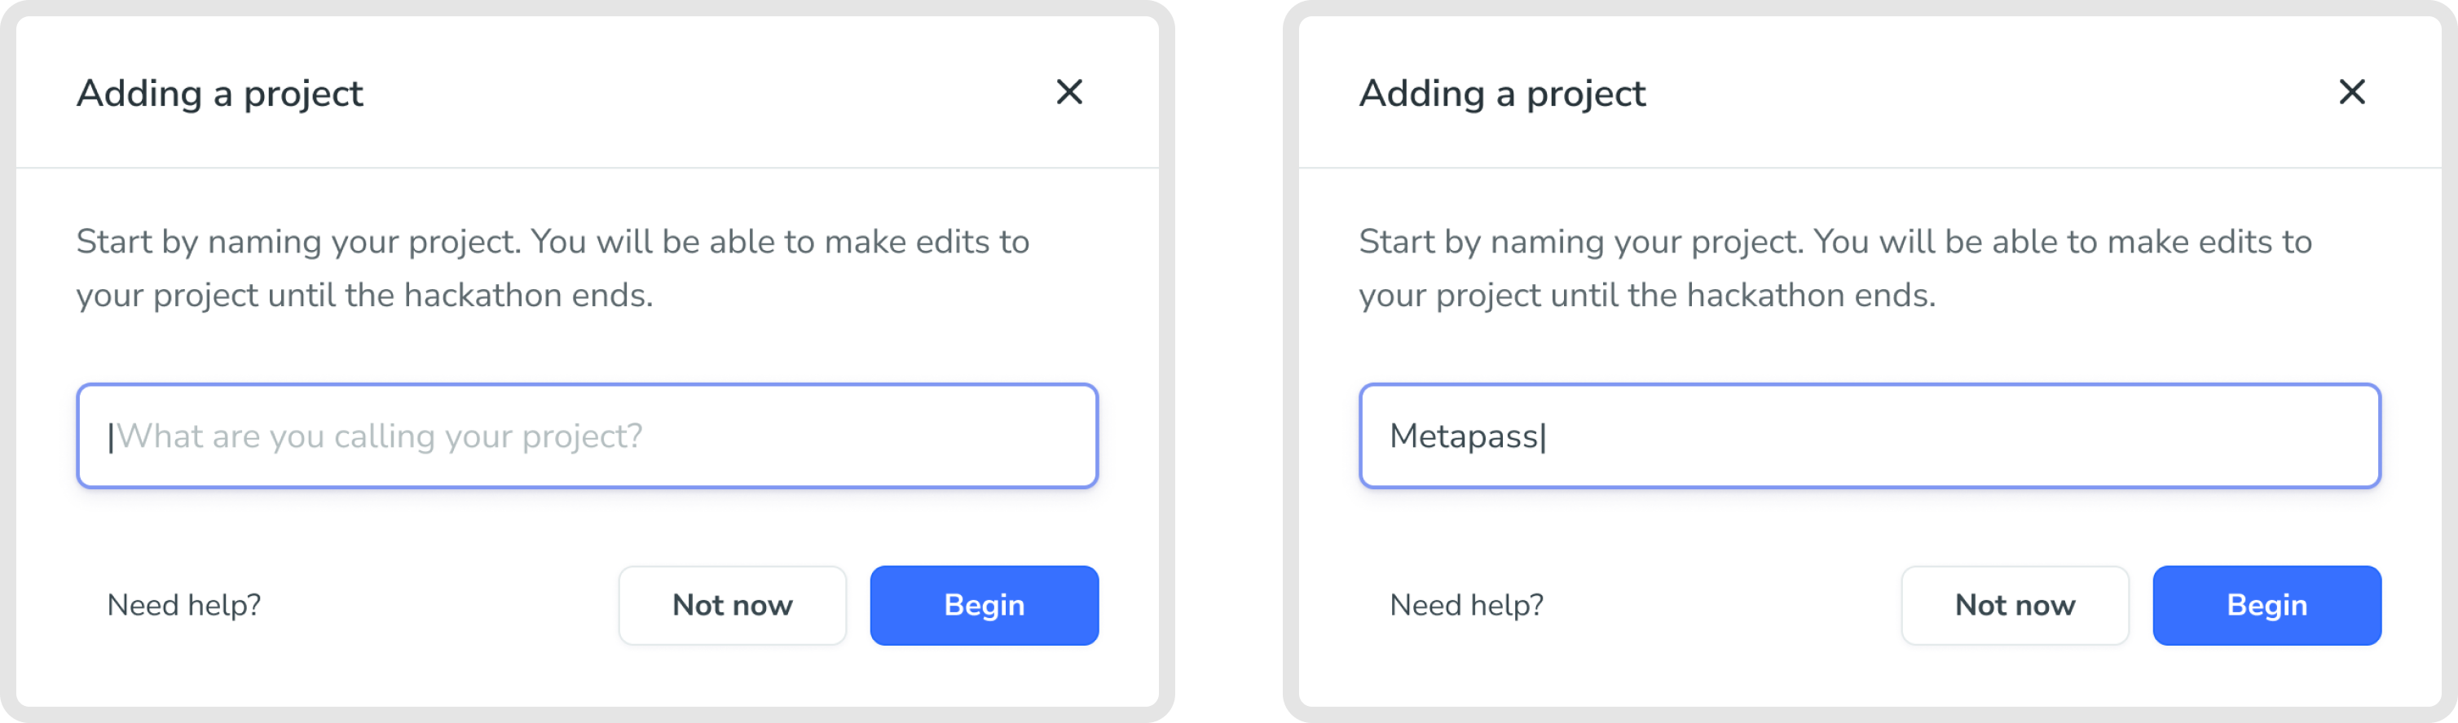Click Begin in the empty-name dialog

984,605
